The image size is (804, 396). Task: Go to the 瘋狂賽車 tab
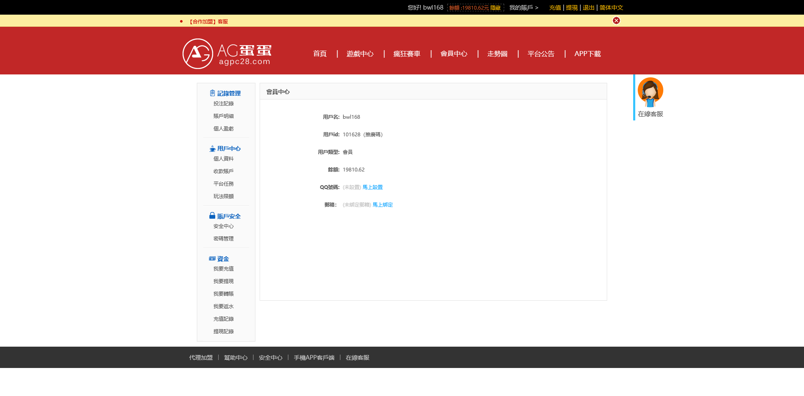point(407,54)
